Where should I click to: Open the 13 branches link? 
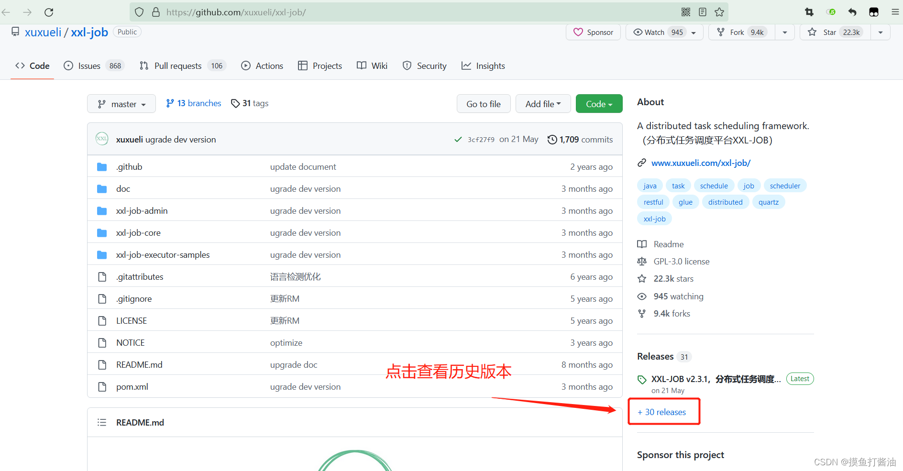194,103
